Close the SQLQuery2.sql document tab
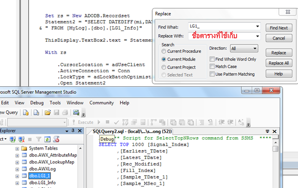The image size is (298, 188). (275, 132)
